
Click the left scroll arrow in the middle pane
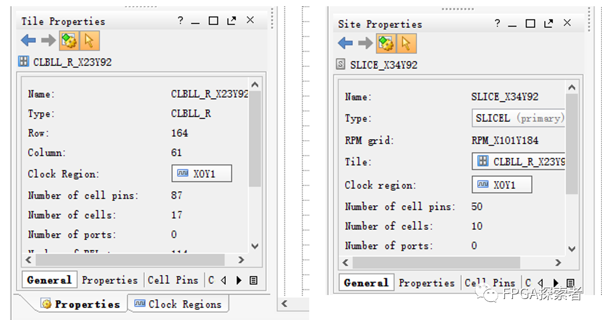pos(284,304)
